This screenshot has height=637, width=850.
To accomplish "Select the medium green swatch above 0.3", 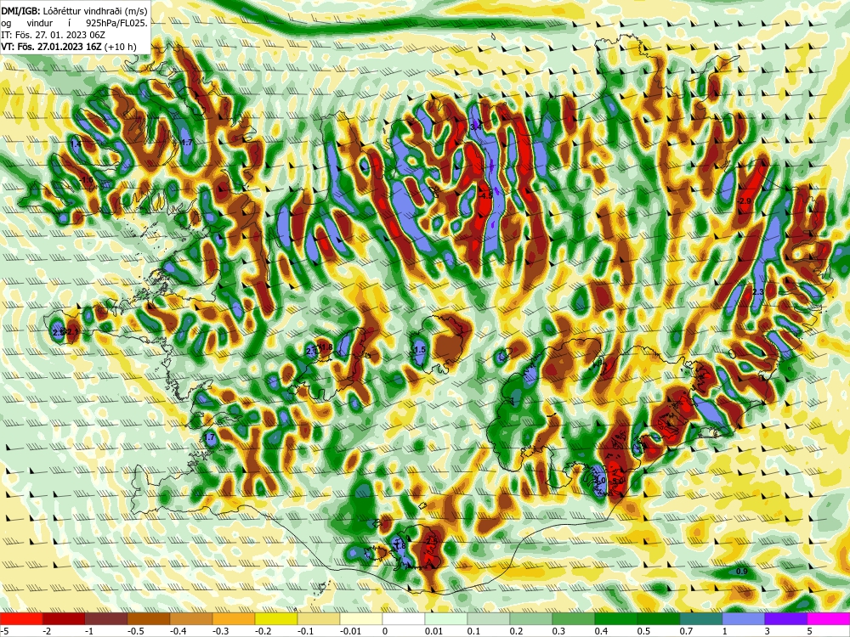I will click(x=574, y=618).
